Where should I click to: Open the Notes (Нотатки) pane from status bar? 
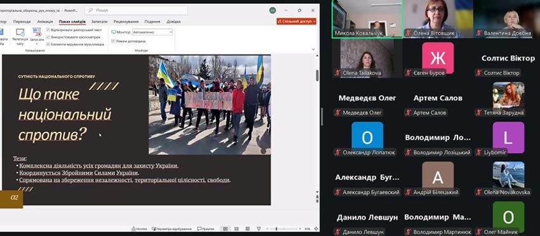pyautogui.click(x=139, y=229)
